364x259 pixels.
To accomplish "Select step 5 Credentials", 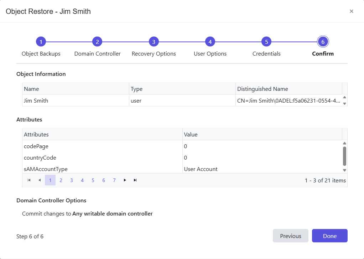I will point(266,41).
